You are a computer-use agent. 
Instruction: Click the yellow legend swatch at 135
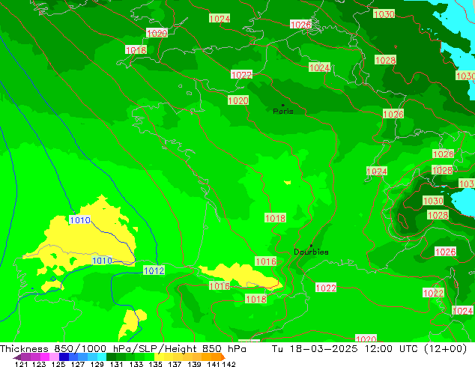pos(159,357)
